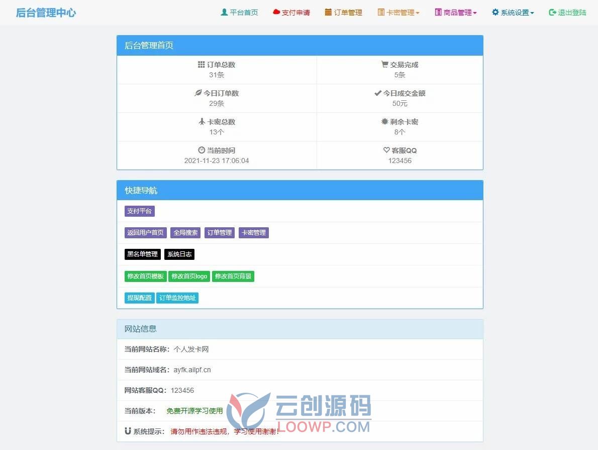Viewport: 598px width, 450px height.
Task: Click the burst icon next to 剩余卡密
Action: (x=384, y=121)
